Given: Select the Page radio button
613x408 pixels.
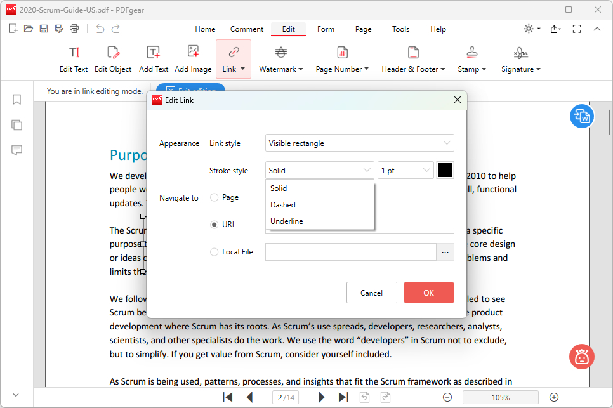Looking at the screenshot, I should coord(214,197).
